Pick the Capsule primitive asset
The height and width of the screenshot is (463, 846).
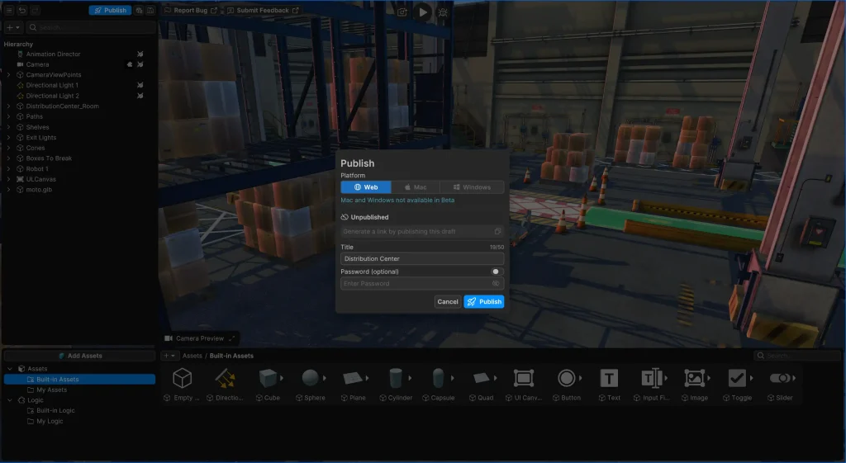[x=438, y=379]
